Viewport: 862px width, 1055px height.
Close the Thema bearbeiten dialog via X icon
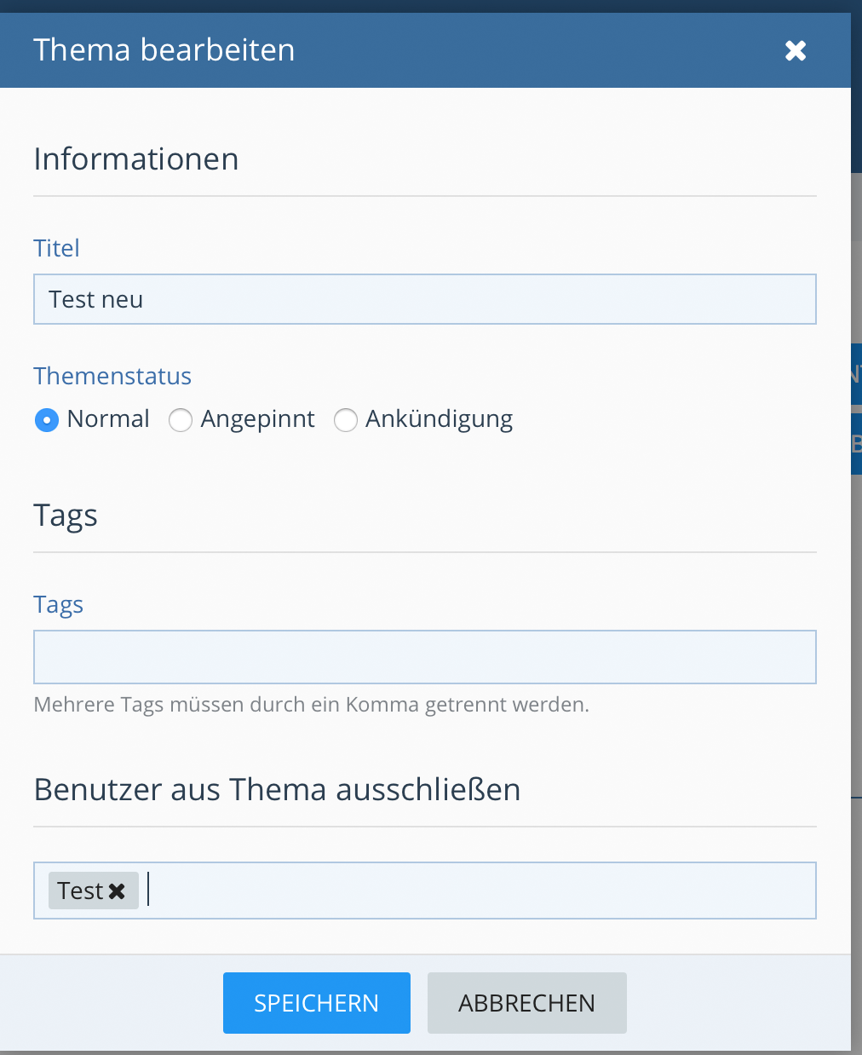point(796,51)
